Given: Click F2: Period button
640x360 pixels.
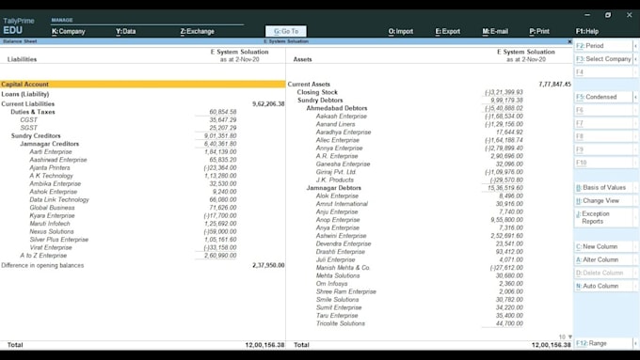Looking at the screenshot, I should (603, 46).
